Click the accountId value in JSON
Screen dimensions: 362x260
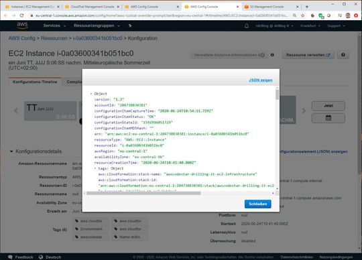pyautogui.click(x=132, y=105)
